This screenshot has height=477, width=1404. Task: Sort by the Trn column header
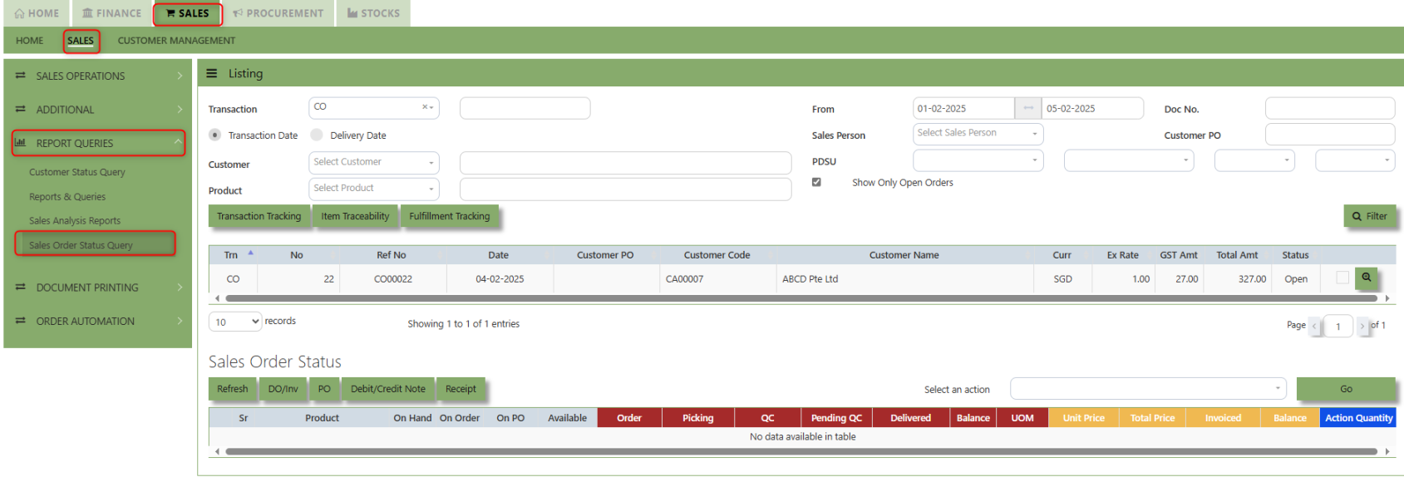[233, 255]
